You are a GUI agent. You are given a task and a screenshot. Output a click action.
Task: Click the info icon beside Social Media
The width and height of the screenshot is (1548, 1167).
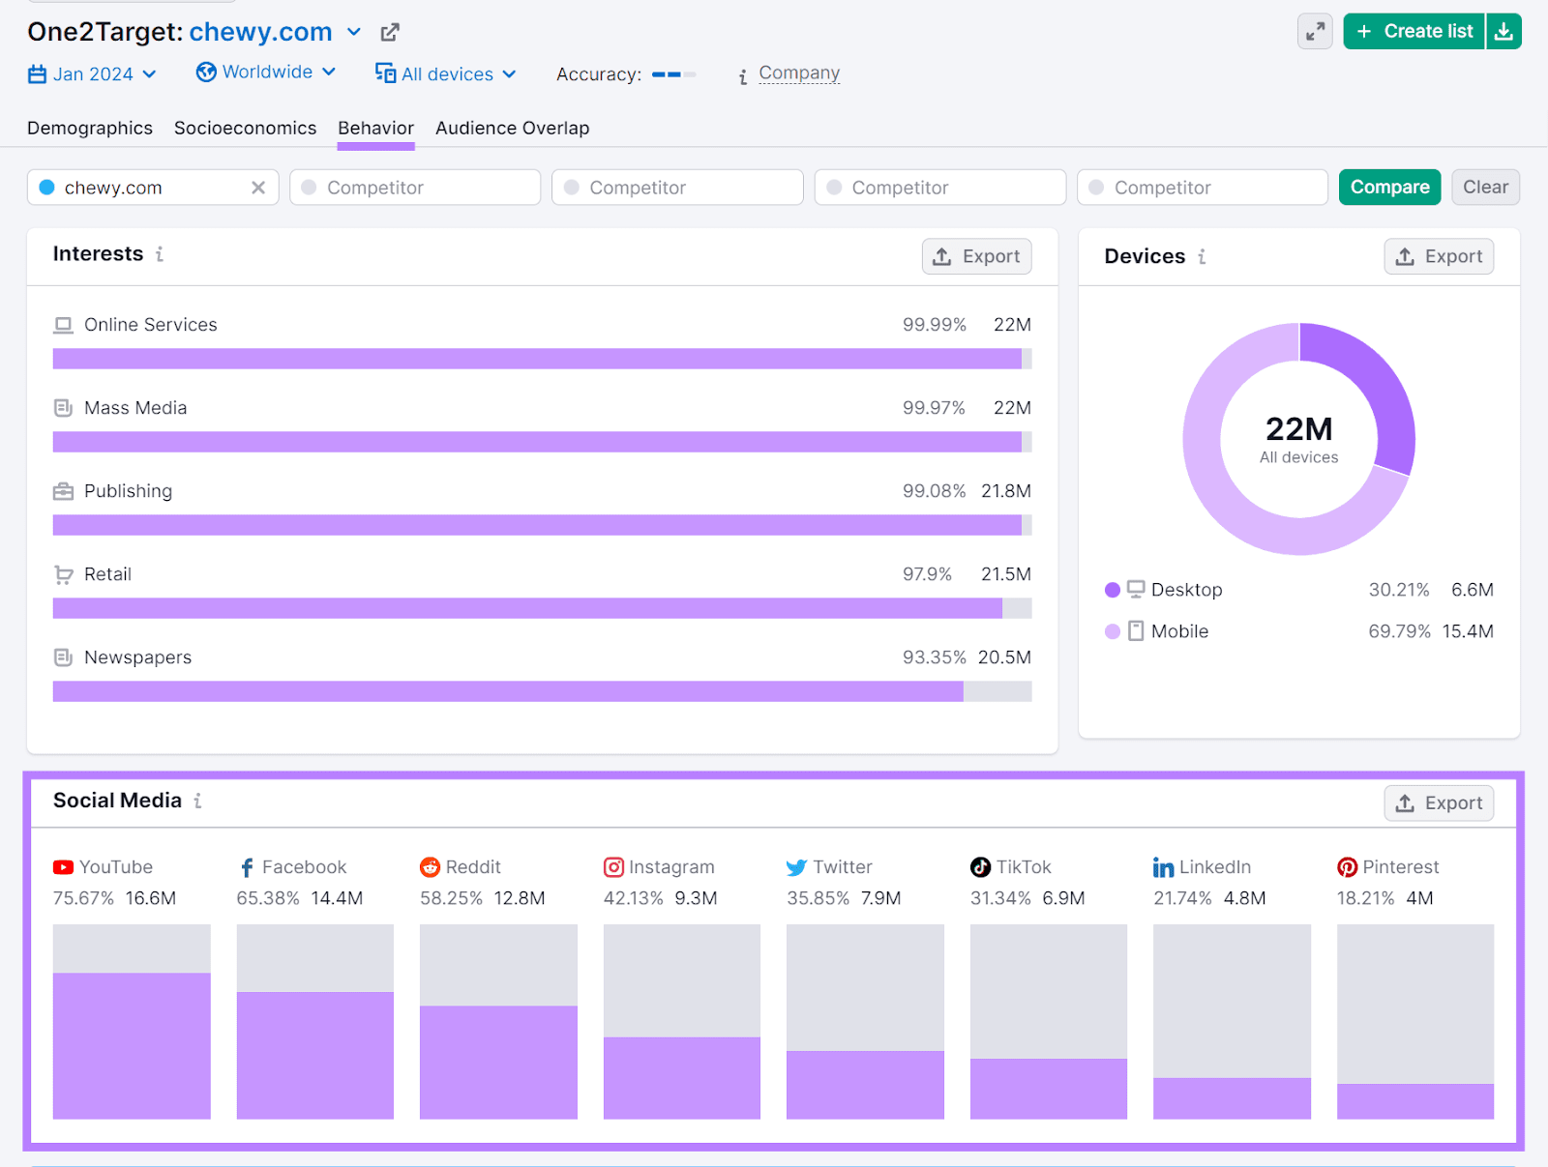198,801
